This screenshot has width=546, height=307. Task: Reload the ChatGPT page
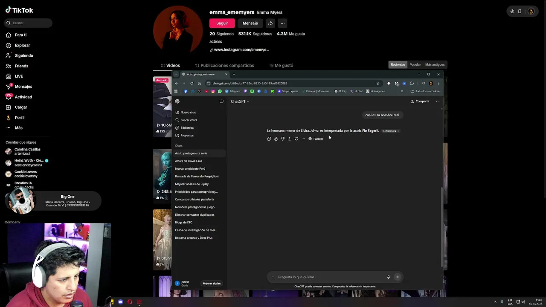tap(192, 84)
